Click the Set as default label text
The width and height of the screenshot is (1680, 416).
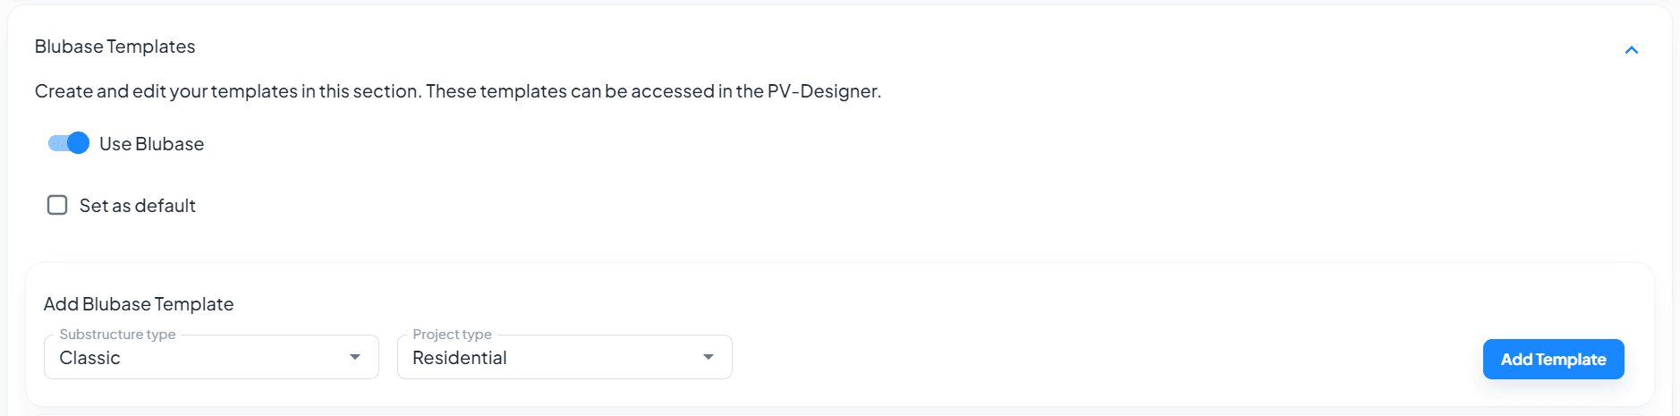[x=137, y=206]
